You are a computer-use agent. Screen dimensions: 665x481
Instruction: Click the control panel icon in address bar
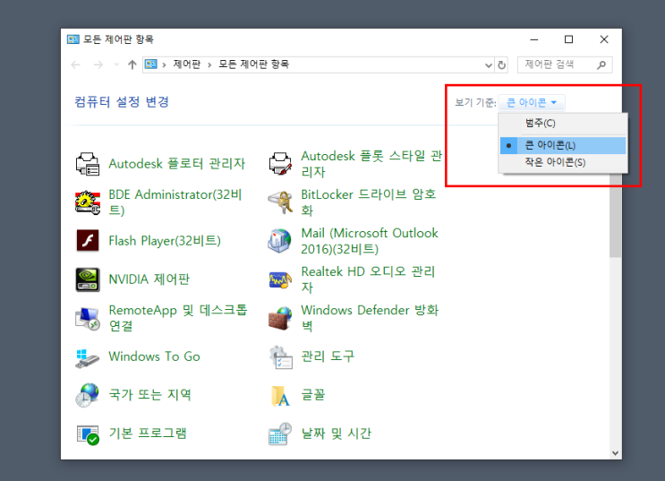click(151, 64)
